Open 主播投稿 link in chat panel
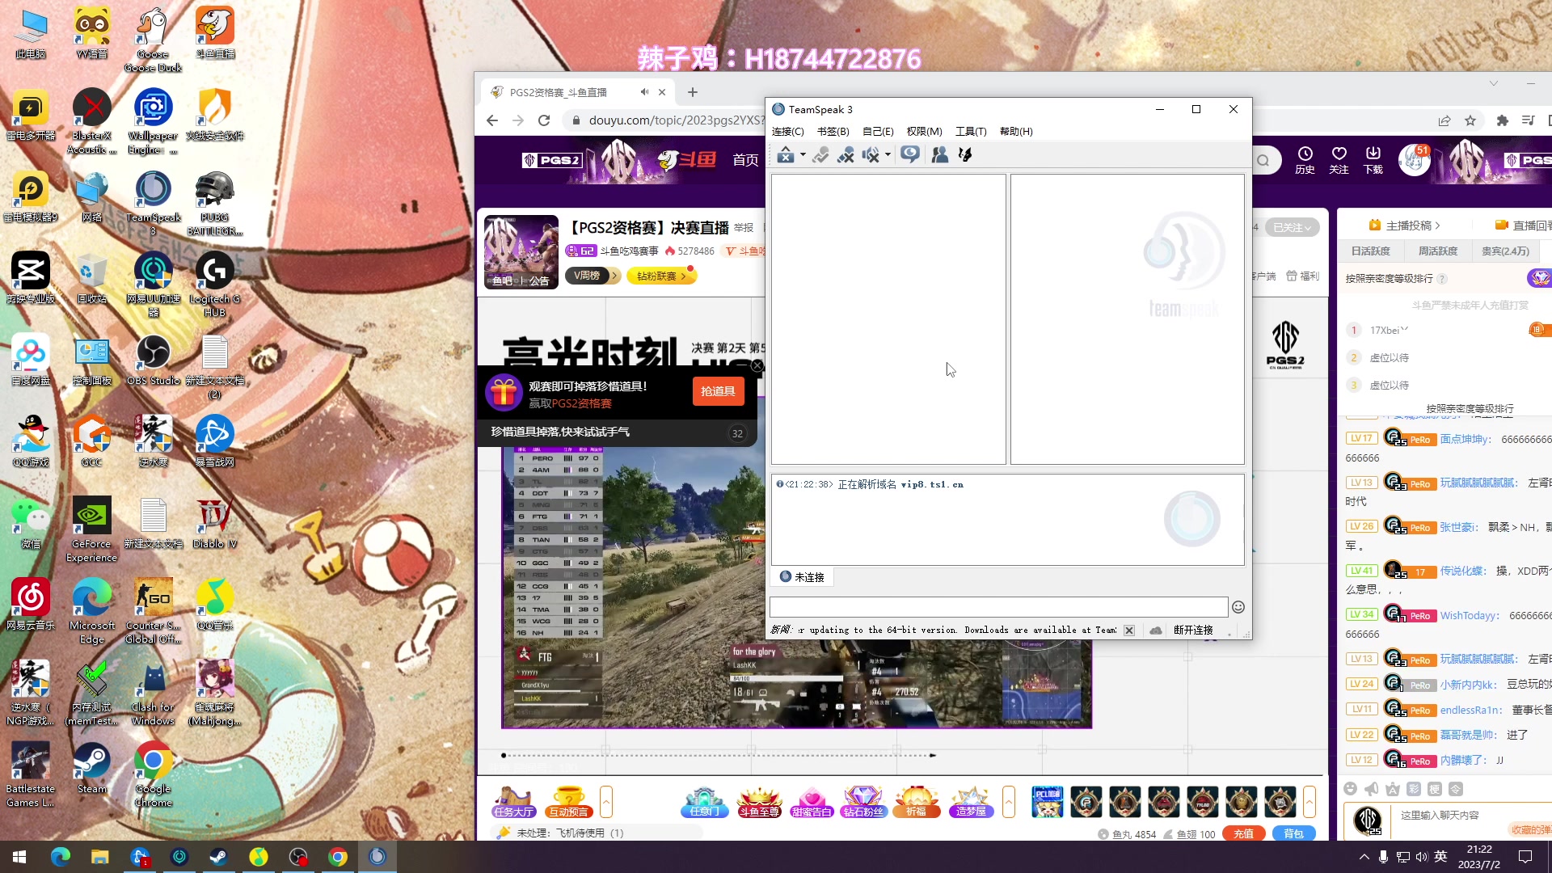 pyautogui.click(x=1405, y=226)
